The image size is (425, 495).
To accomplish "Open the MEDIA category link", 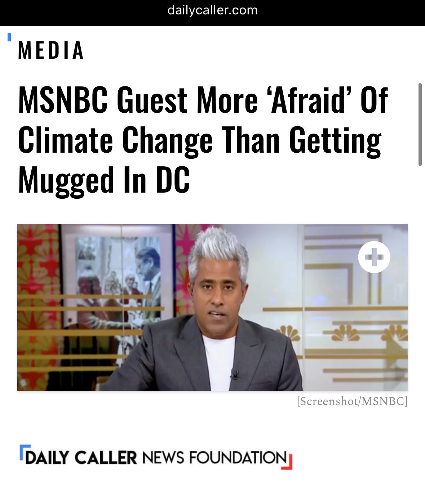I will 51,50.
